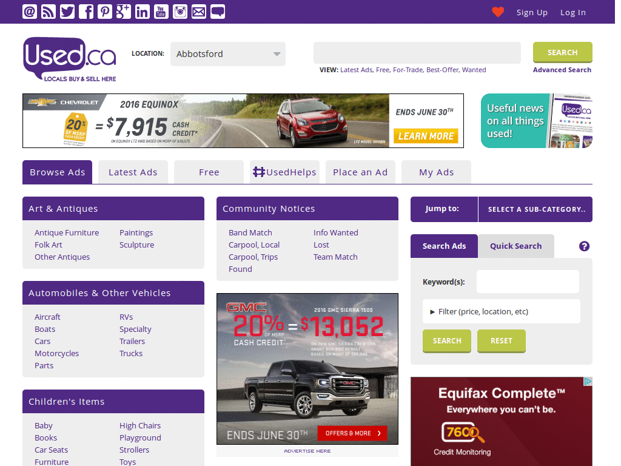Image resolution: width=621 pixels, height=466 pixels.
Task: Open the Art & Antiques category header
Action: point(113,209)
